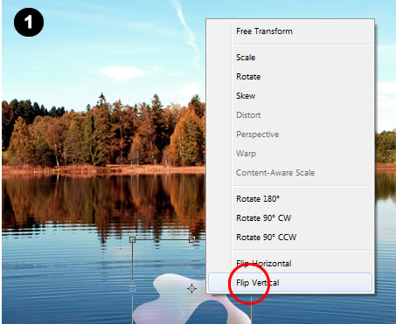Click the top-middle transform handle square

[x=191, y=239]
